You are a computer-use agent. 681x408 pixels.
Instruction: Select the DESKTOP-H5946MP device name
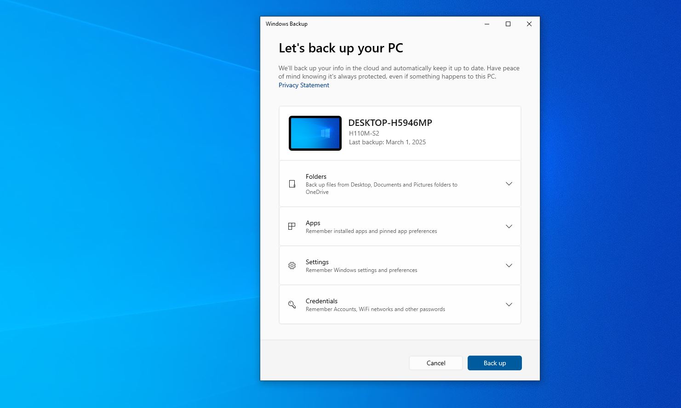pos(390,123)
